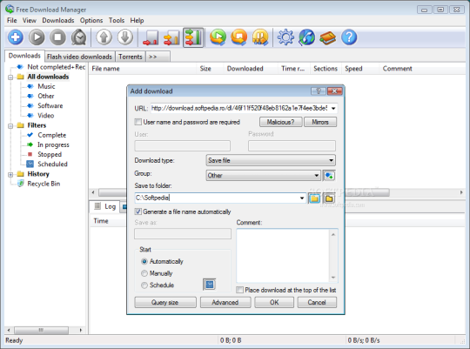Image resolution: width=470 pixels, height=349 pixels.
Task: Open the URL field dropdown arrow
Action: (333, 108)
